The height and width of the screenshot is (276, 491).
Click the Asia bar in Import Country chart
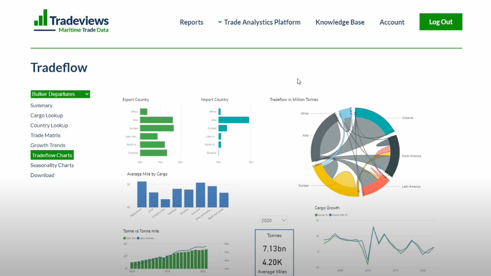click(x=234, y=120)
